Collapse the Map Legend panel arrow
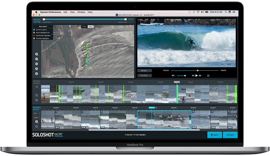The image size is (270, 156). point(52,34)
